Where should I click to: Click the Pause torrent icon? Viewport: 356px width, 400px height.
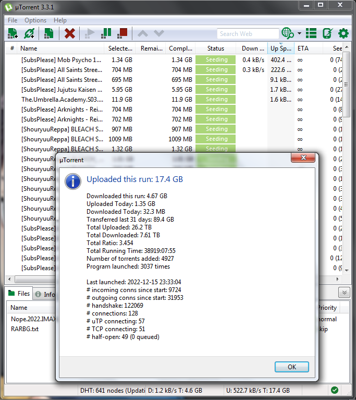[106, 33]
